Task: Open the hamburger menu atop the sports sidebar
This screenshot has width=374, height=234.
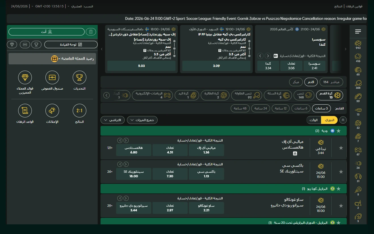Action: [x=358, y=31]
